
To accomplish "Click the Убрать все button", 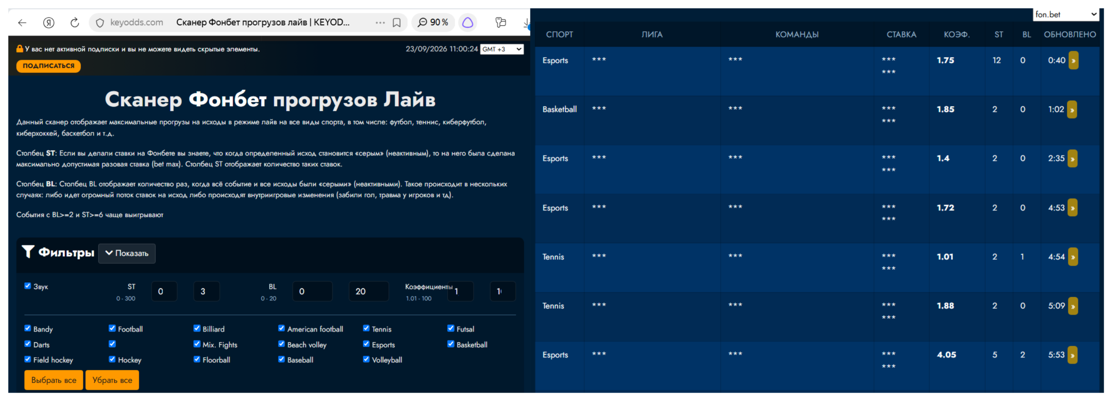I will 112,380.
